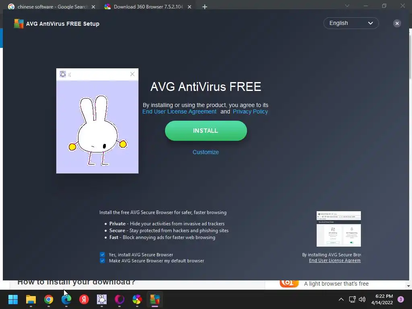Show hidden system tray icons
The height and width of the screenshot is (309, 412).
point(341,299)
